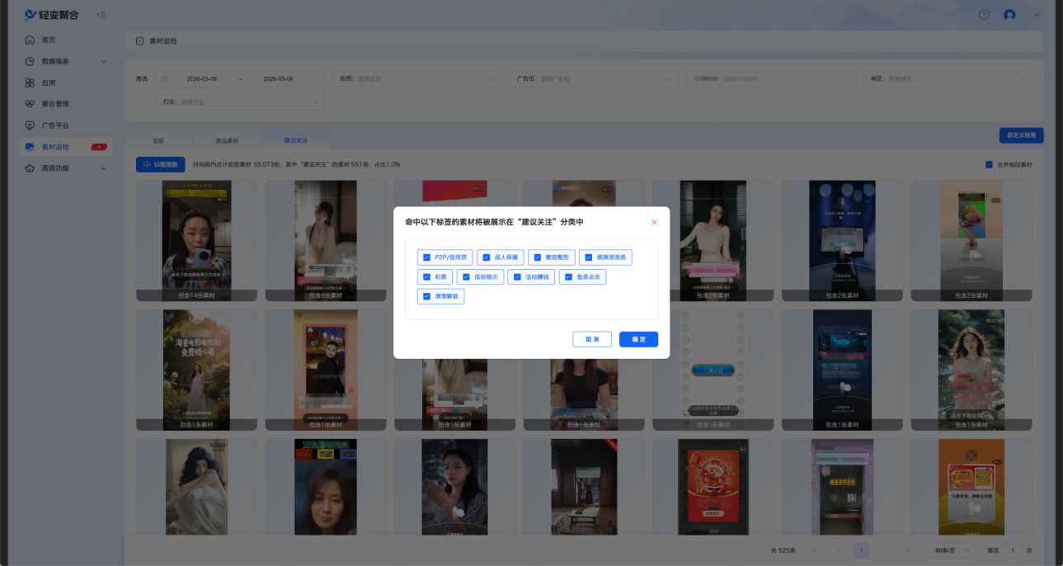1063x566 pixels.
Task: Click the 取消 cancel button
Action: click(592, 339)
